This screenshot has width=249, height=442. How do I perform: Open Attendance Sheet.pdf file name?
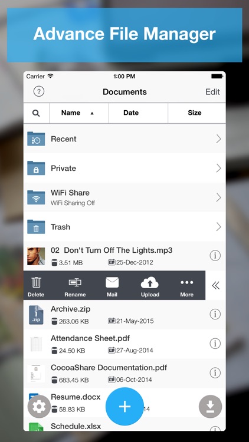90,338
